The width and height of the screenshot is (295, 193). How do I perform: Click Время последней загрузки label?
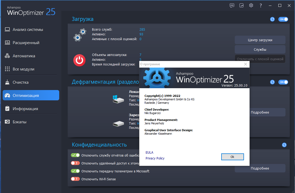[113, 64]
